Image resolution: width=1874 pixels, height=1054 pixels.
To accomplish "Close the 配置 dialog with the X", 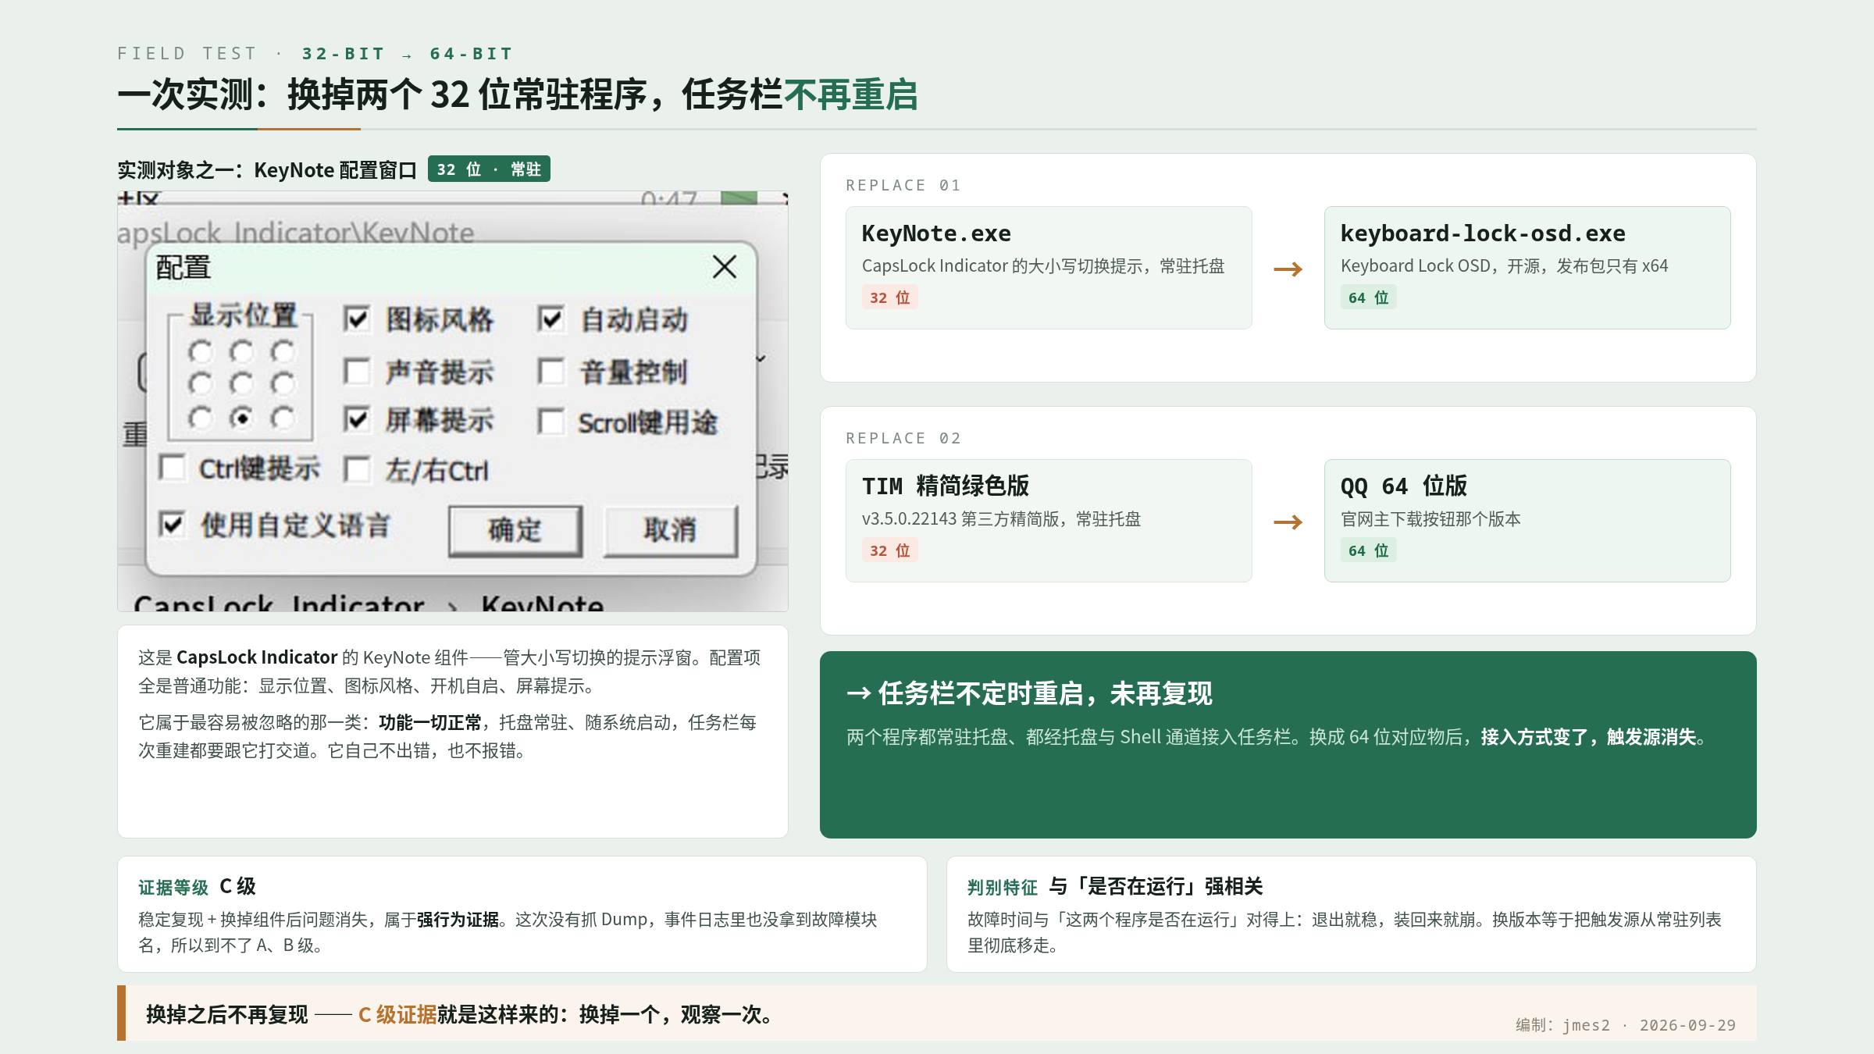I will point(725,267).
